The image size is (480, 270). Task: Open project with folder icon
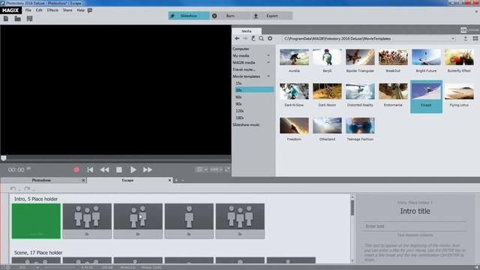pyautogui.click(x=18, y=19)
